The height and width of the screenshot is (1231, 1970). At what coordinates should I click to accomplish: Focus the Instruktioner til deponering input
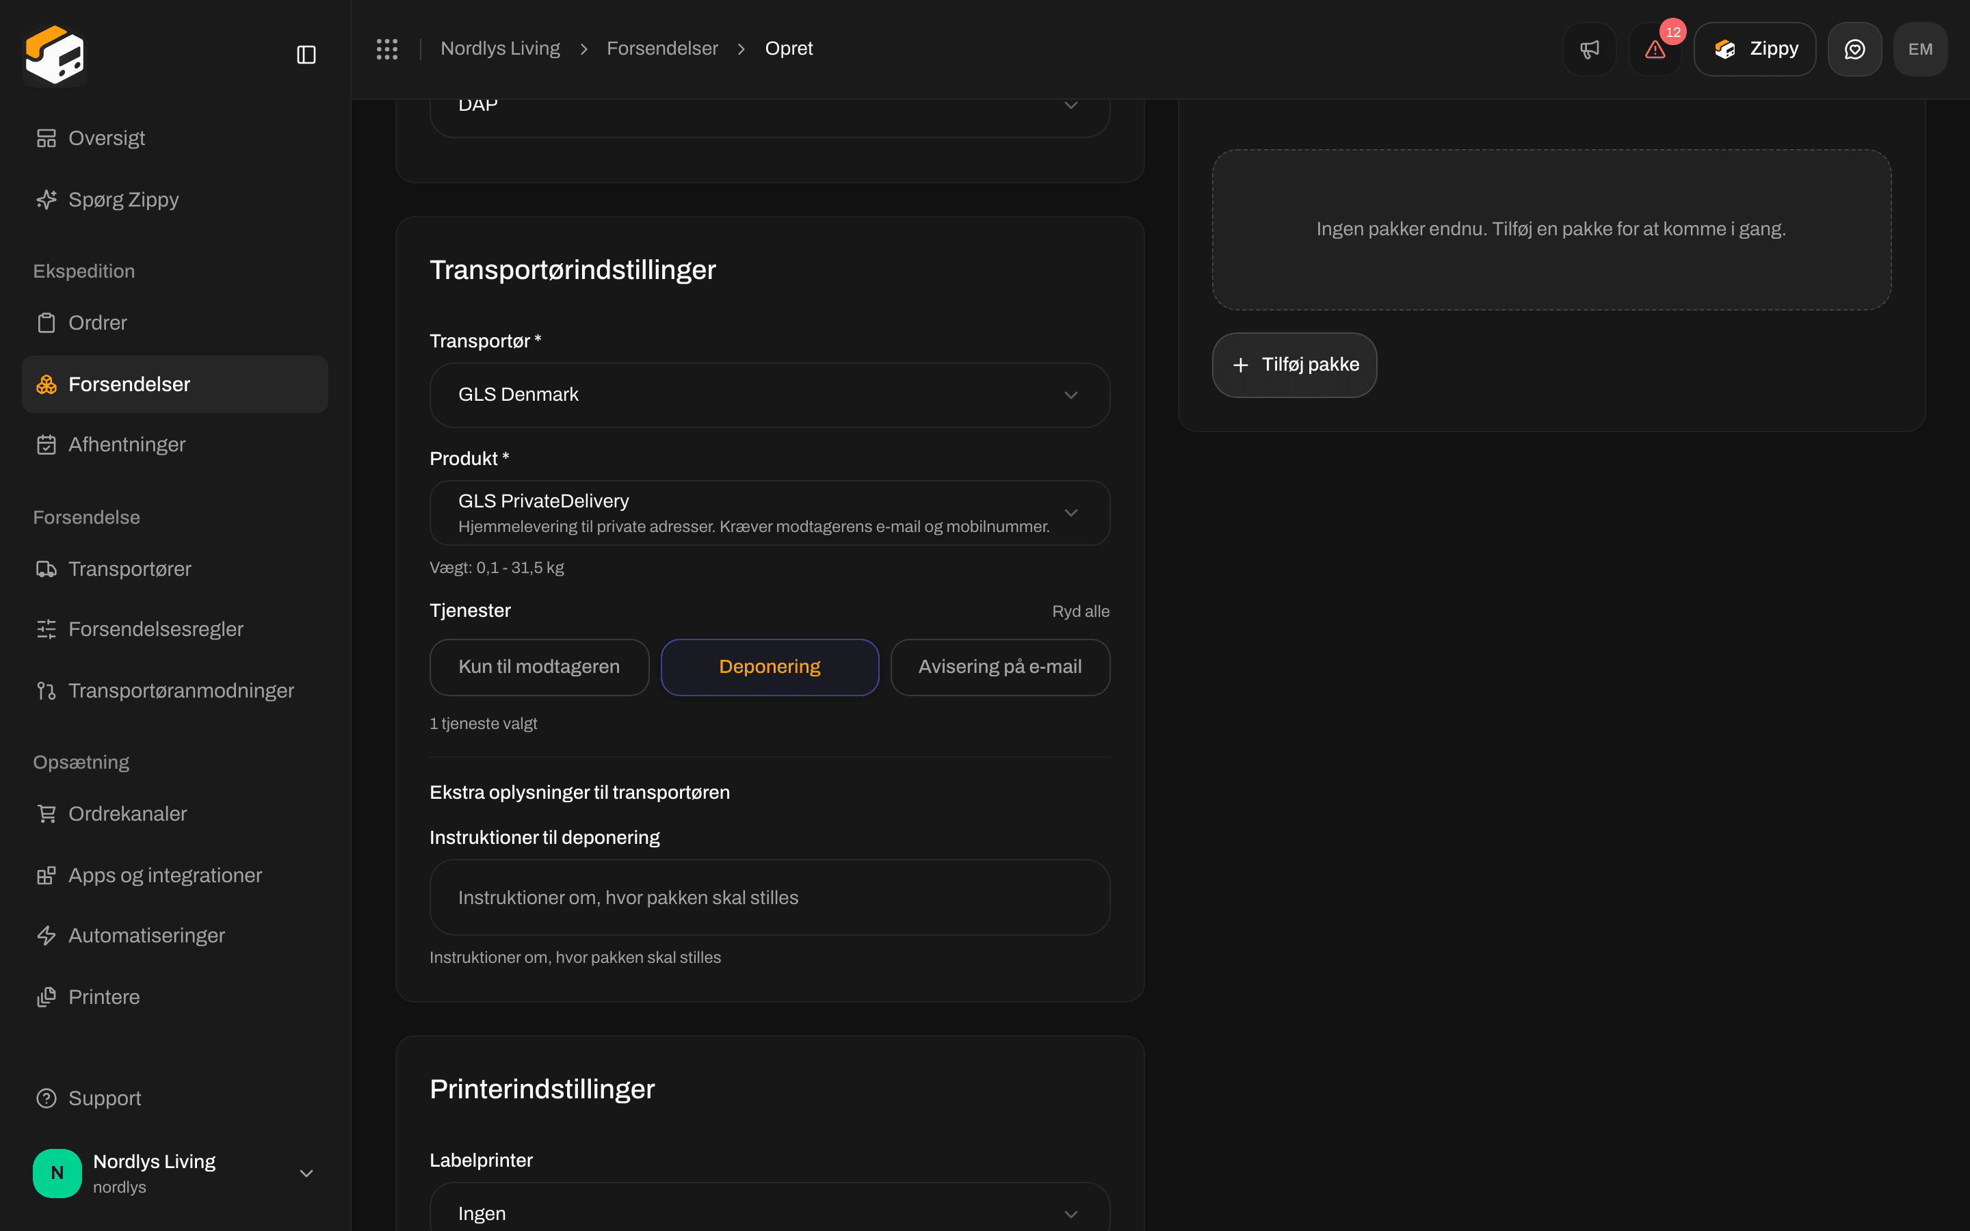pos(770,897)
